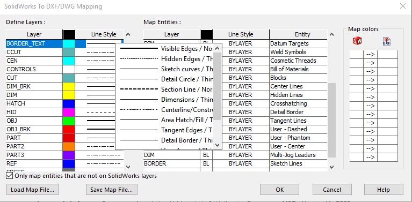The image size is (412, 202).
Task: Select the CONTROLS layer name cell
Action: click(34, 69)
